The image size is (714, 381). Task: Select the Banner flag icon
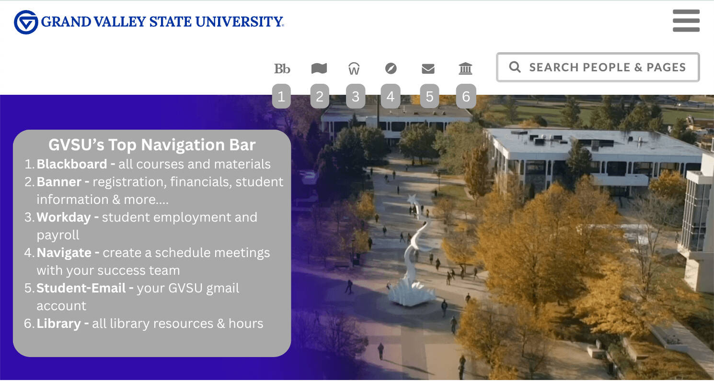coord(319,68)
